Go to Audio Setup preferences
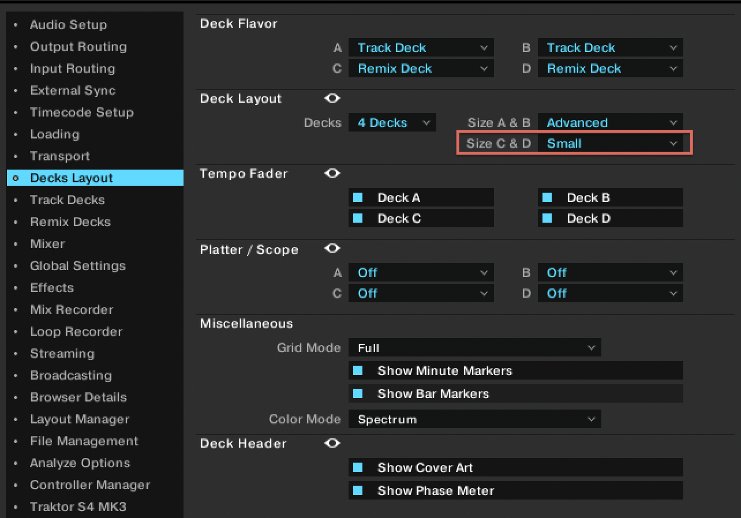The image size is (741, 518). click(x=68, y=25)
